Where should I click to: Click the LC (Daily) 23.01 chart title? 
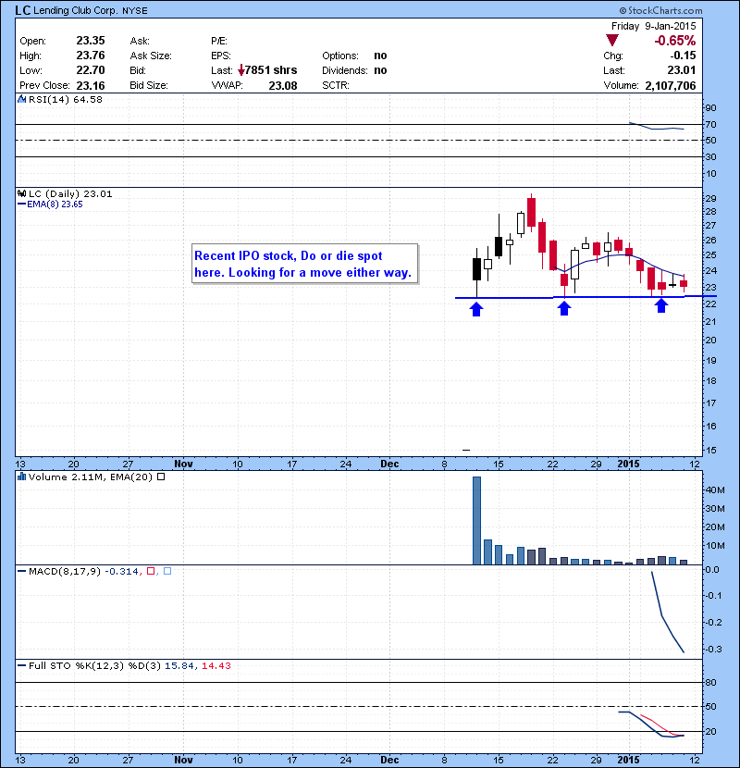pos(70,194)
